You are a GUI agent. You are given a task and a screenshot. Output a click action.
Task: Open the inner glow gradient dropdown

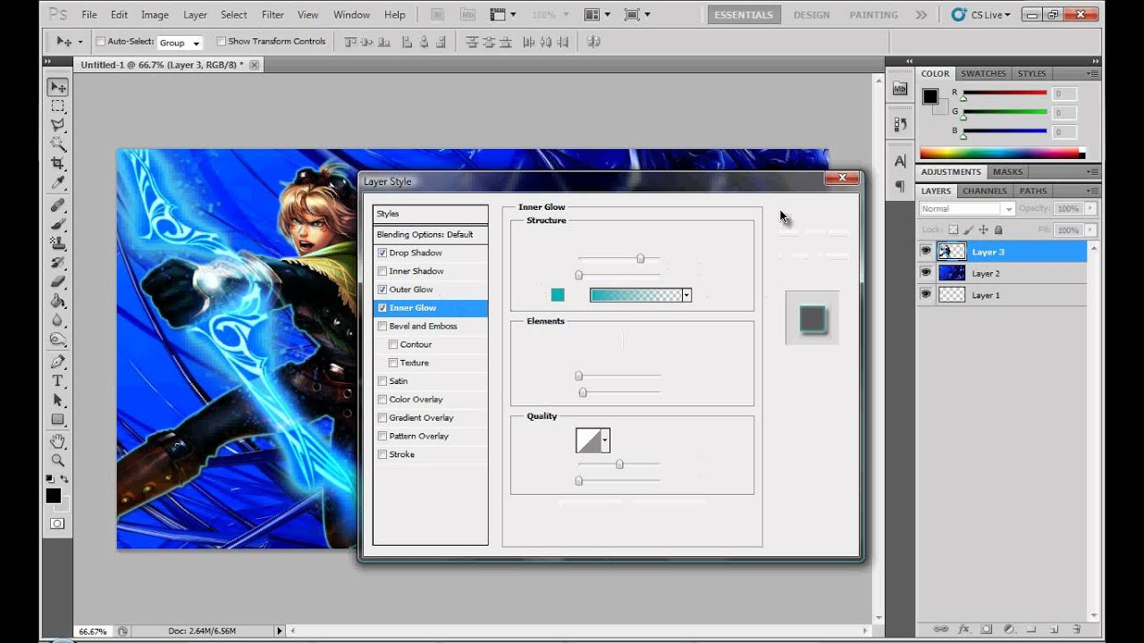pyautogui.click(x=686, y=296)
